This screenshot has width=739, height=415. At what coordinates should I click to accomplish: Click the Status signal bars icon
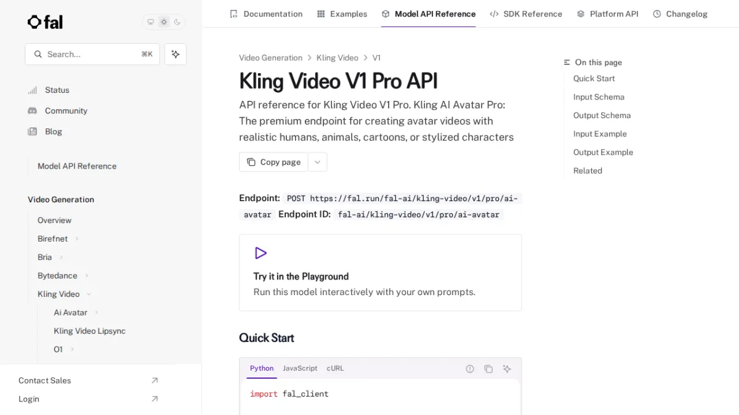(33, 90)
